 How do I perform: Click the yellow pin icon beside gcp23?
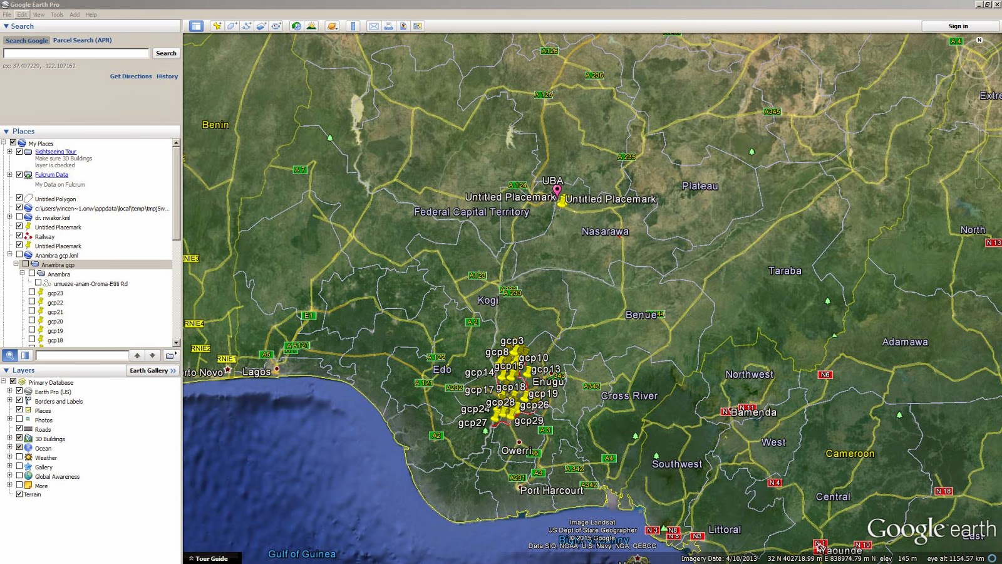[41, 293]
